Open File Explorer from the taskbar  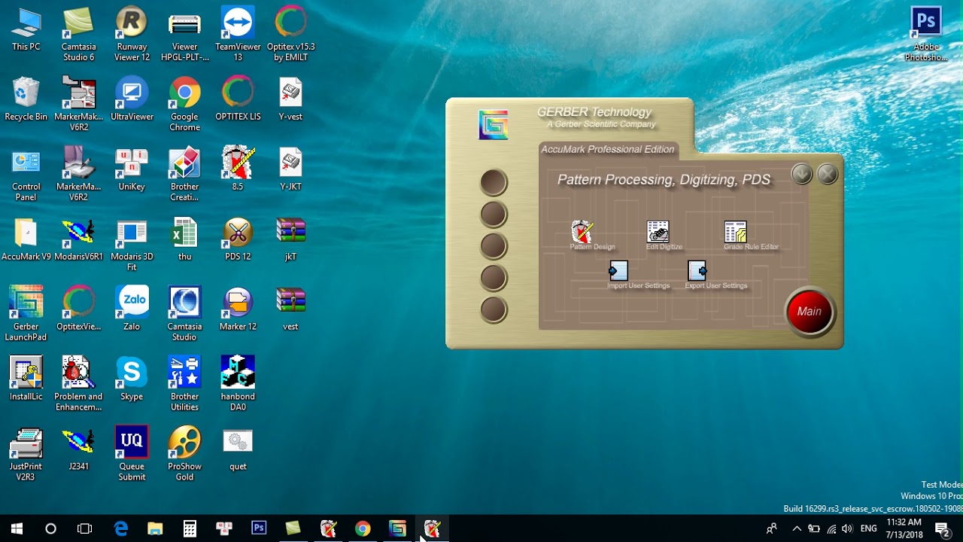click(155, 528)
